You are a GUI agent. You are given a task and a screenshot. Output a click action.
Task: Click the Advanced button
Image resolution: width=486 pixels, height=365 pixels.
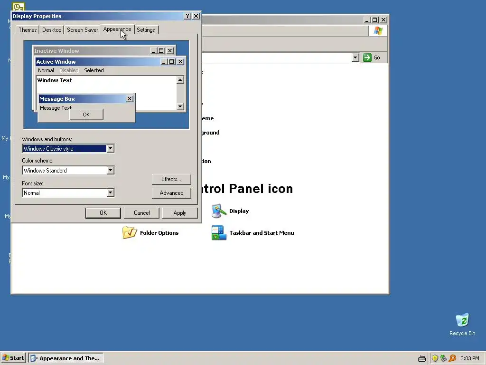tap(171, 193)
